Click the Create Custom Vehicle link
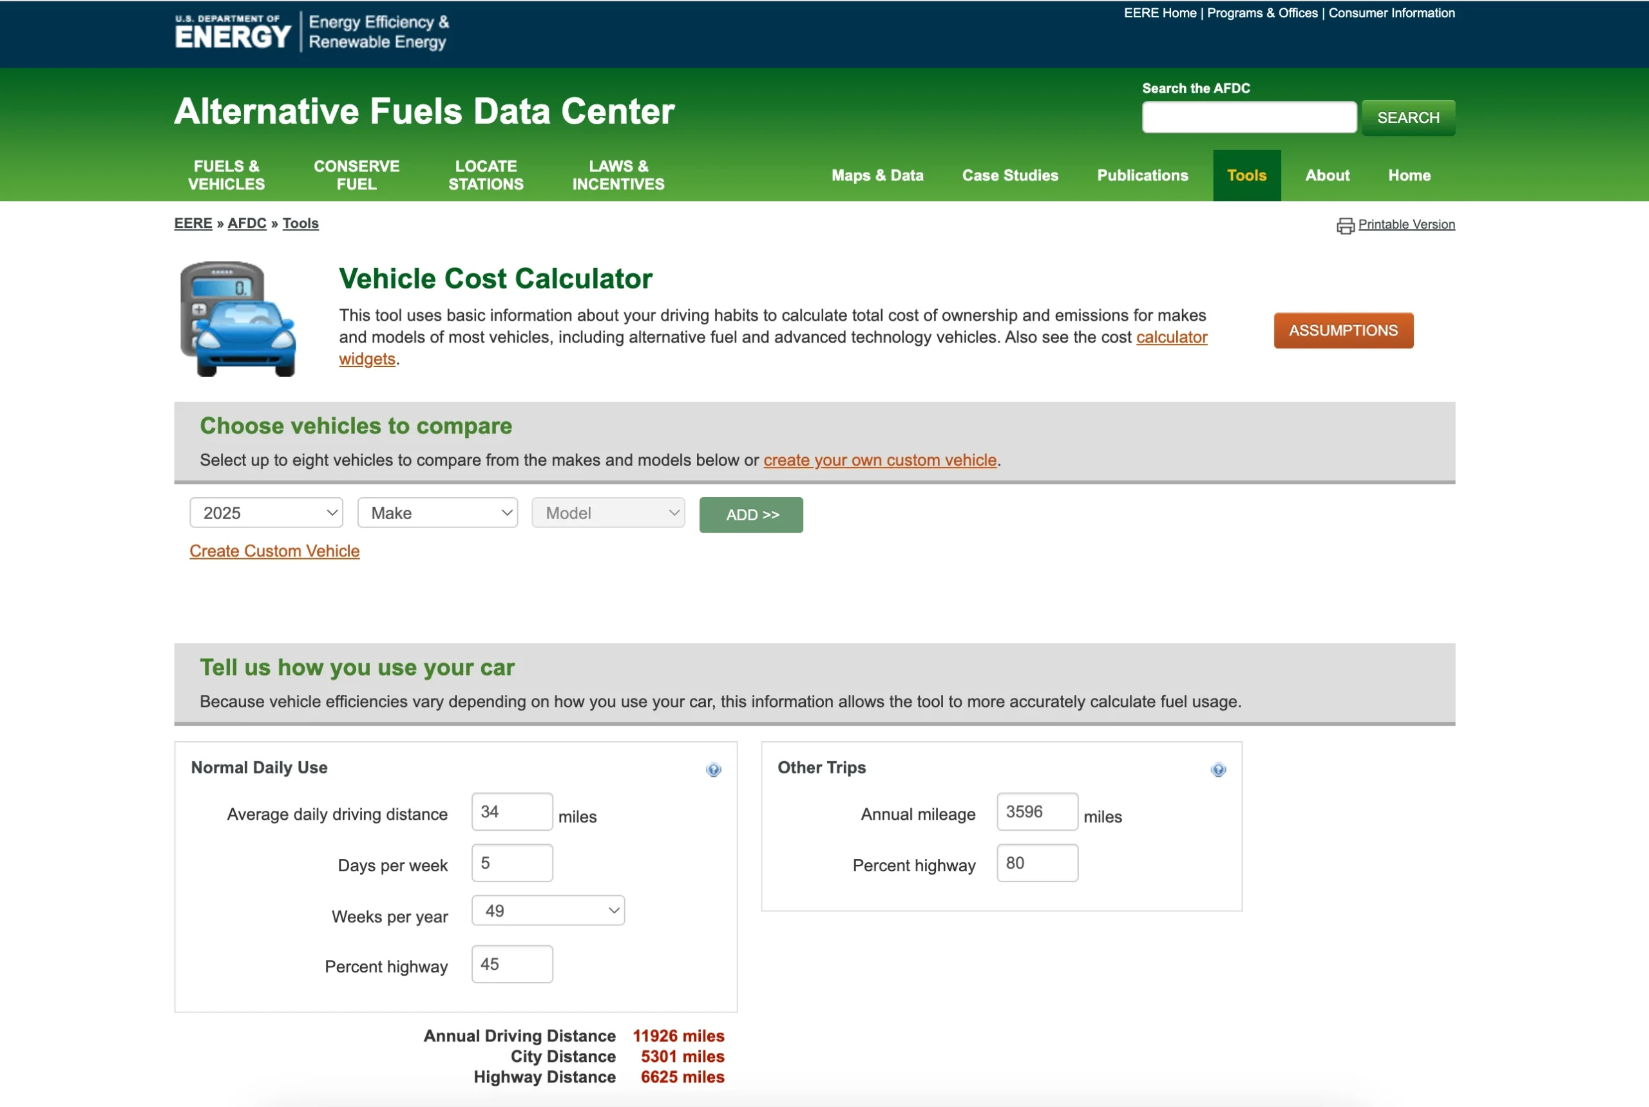Image resolution: width=1649 pixels, height=1107 pixels. [x=274, y=551]
